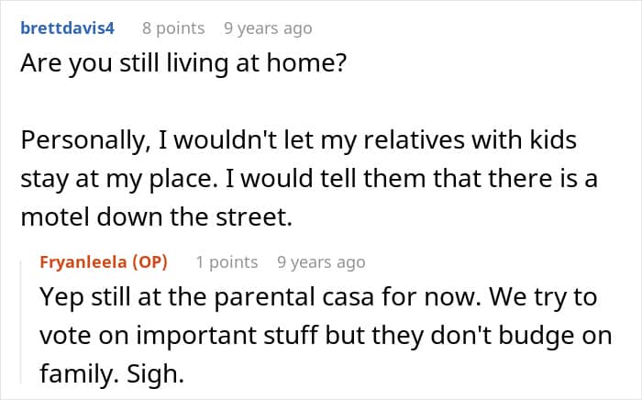The width and height of the screenshot is (642, 400).
Task: Click the 1 points score on reply
Action: [x=227, y=262]
